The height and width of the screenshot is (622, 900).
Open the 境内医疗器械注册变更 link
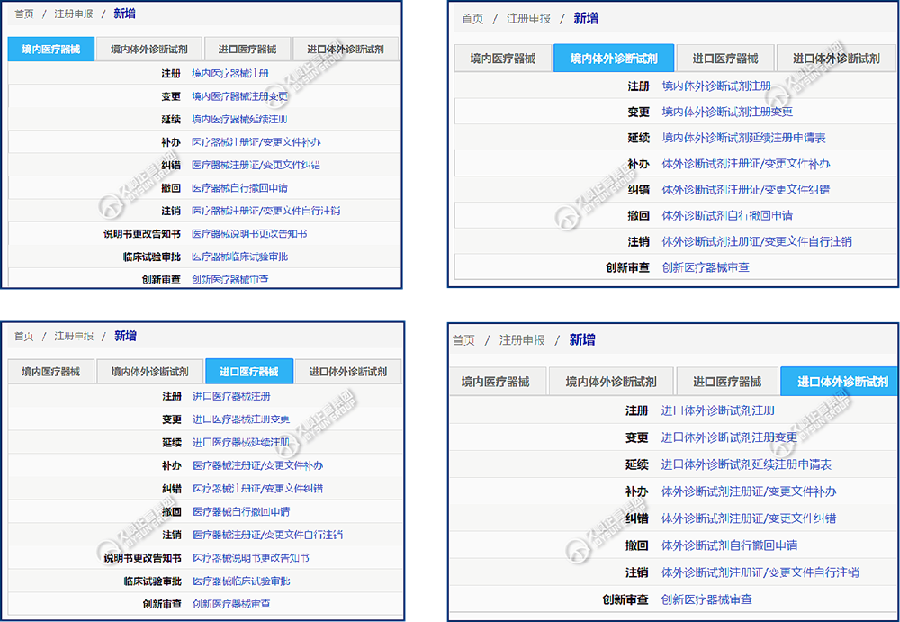click(239, 96)
